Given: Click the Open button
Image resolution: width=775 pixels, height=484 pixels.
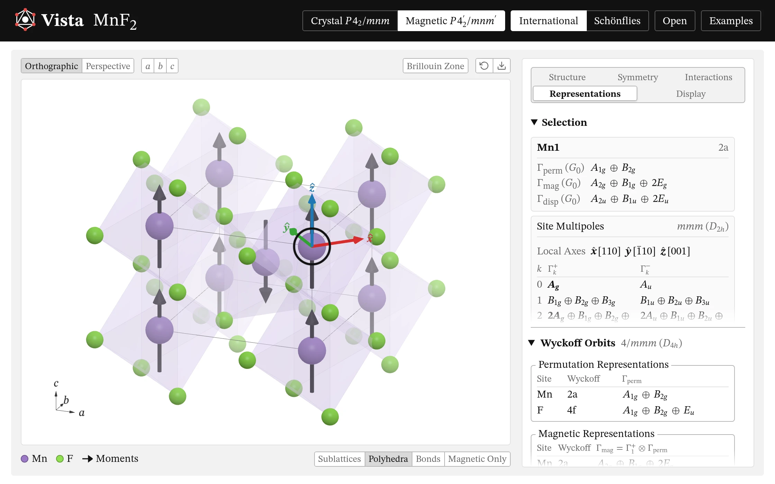Looking at the screenshot, I should 675,21.
